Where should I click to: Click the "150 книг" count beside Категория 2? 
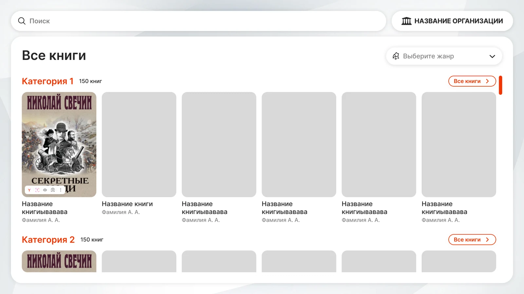pyautogui.click(x=92, y=240)
